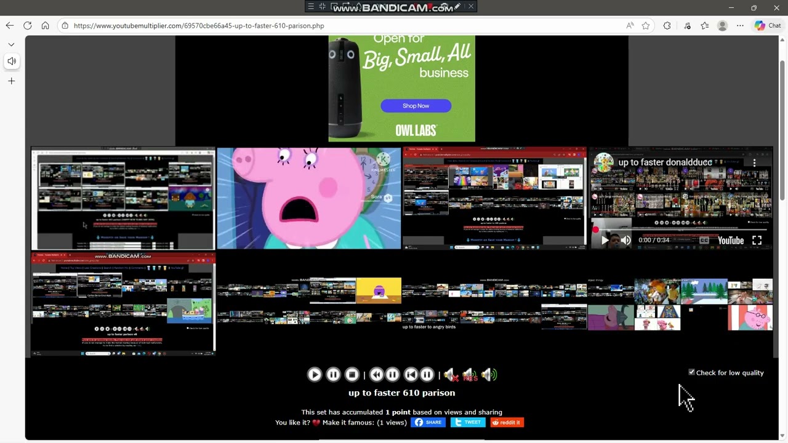
Task: Add this page to favorites
Action: click(646, 26)
